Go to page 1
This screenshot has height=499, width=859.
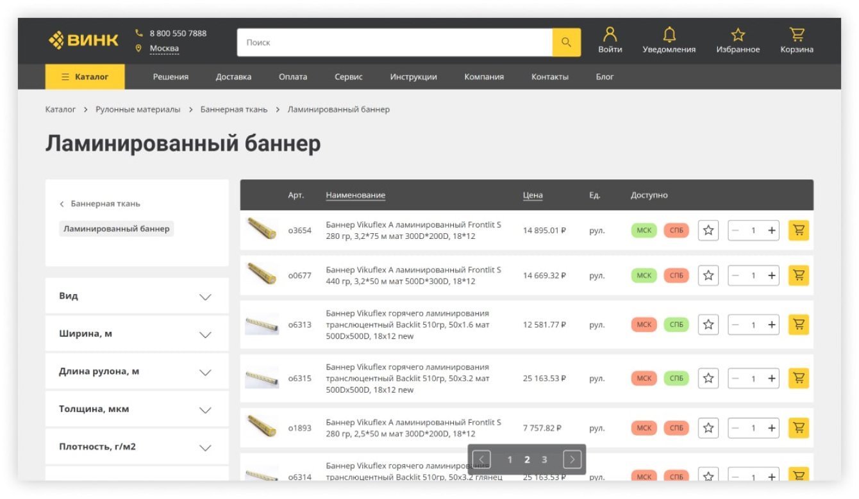(x=510, y=459)
